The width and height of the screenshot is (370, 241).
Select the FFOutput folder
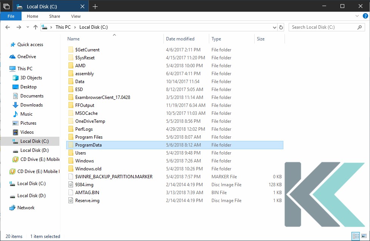click(x=85, y=105)
